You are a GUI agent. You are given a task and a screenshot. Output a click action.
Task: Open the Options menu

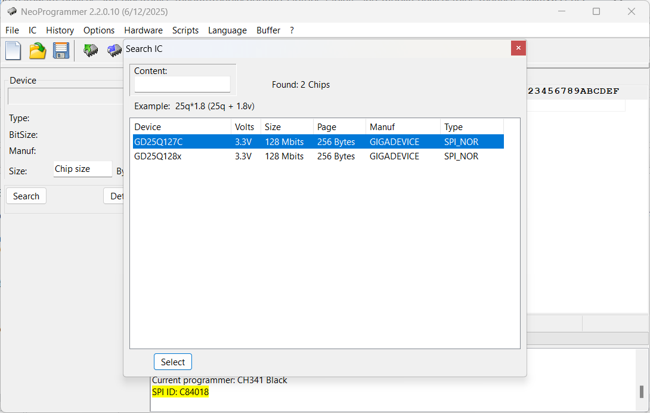[98, 30]
